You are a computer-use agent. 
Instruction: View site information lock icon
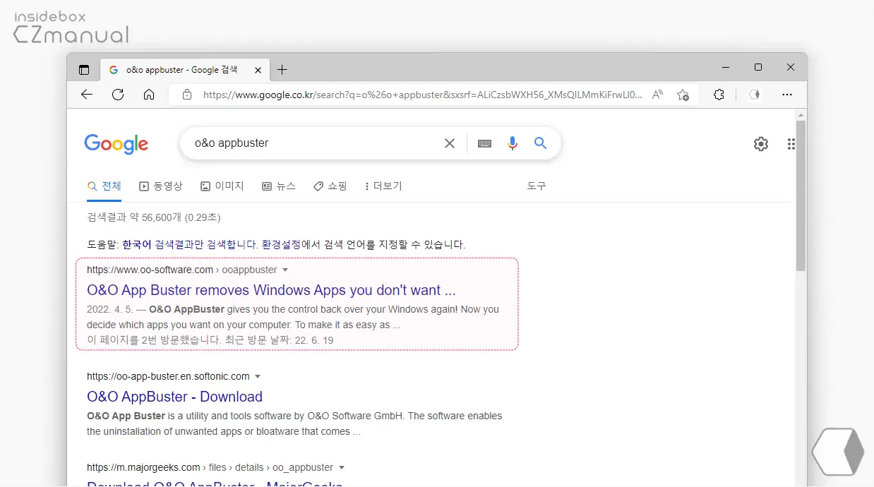(186, 95)
